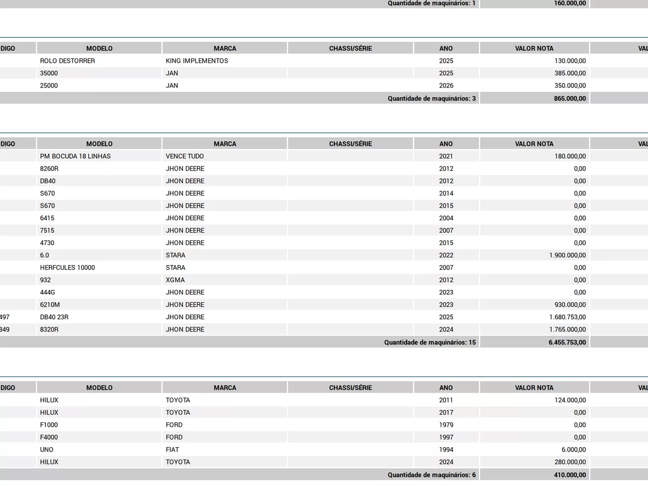Select the UNO model cell
648x486 pixels.
click(x=99, y=450)
